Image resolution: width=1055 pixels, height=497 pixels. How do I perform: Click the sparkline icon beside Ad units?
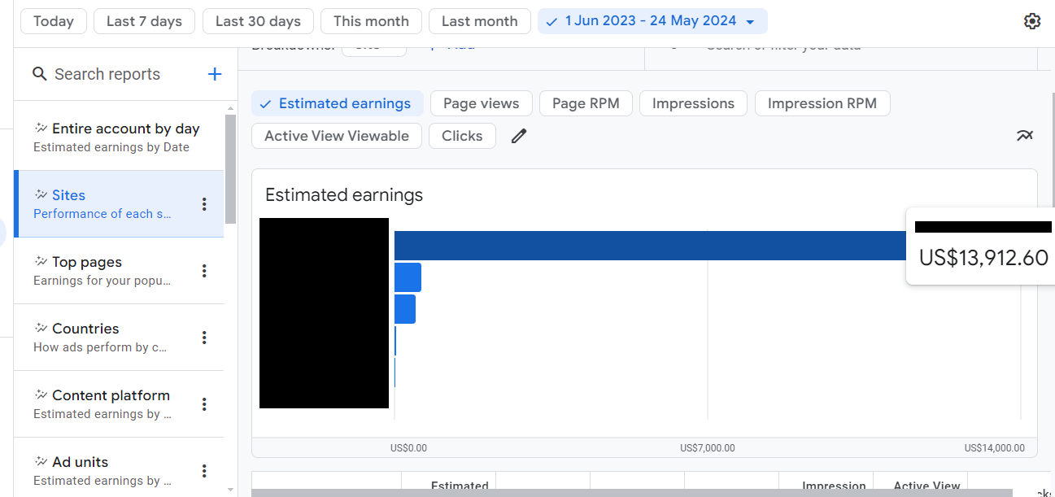41,461
